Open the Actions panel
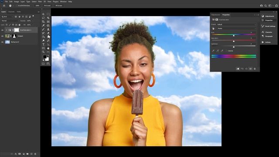The image size is (279, 157). click(x=266, y=42)
